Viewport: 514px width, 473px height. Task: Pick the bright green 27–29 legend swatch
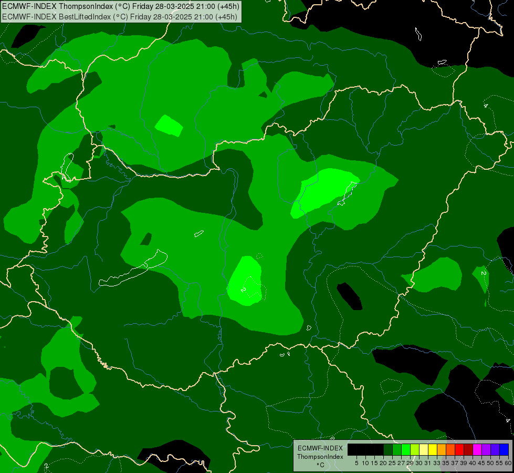(x=406, y=449)
